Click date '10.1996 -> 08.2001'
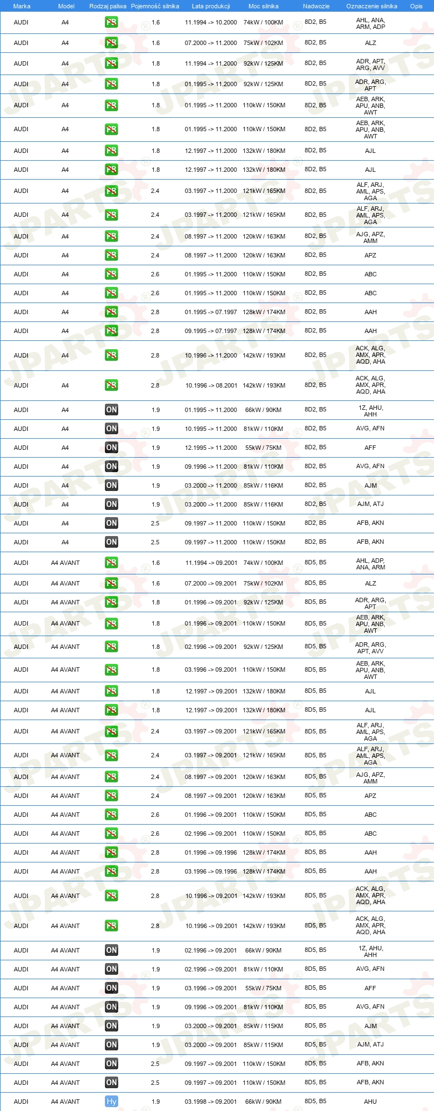The image size is (434, 1111). click(x=211, y=385)
